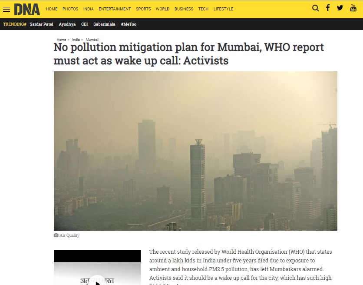Open the PHOTOS section
Image resolution: width=363 pixels, height=285 pixels.
point(70,9)
